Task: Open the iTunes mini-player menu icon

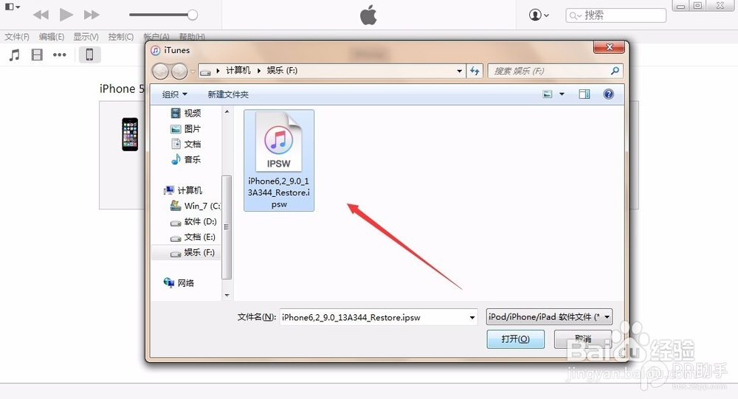Action: 13,7
